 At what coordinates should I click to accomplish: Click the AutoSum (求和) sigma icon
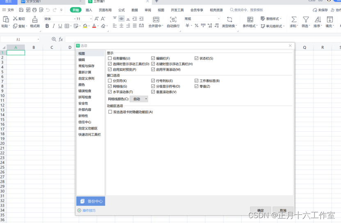[x=294, y=19]
